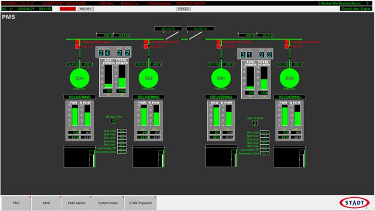Go to the LEAN Propulsion tab
Screen dimensions: 375x211
coord(140,203)
